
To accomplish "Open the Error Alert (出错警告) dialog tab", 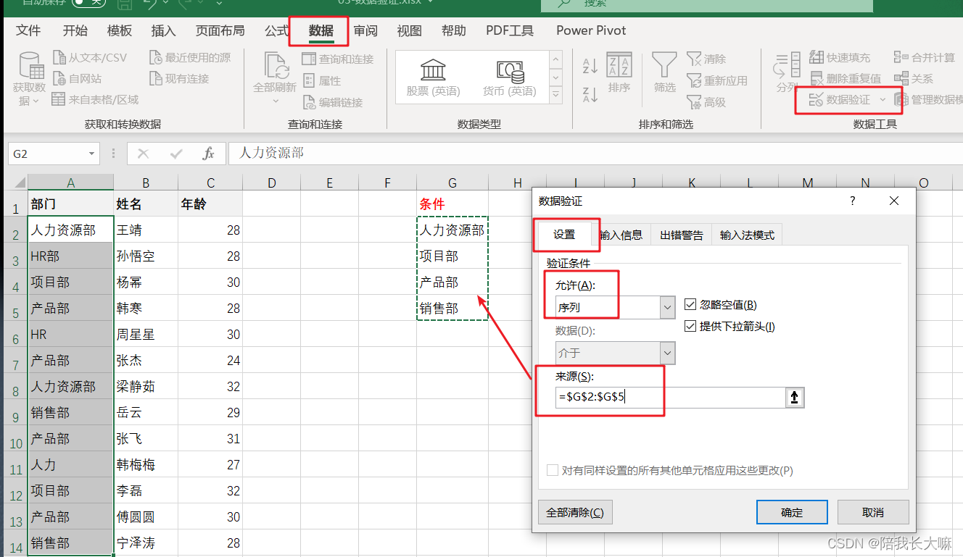I will tap(681, 235).
